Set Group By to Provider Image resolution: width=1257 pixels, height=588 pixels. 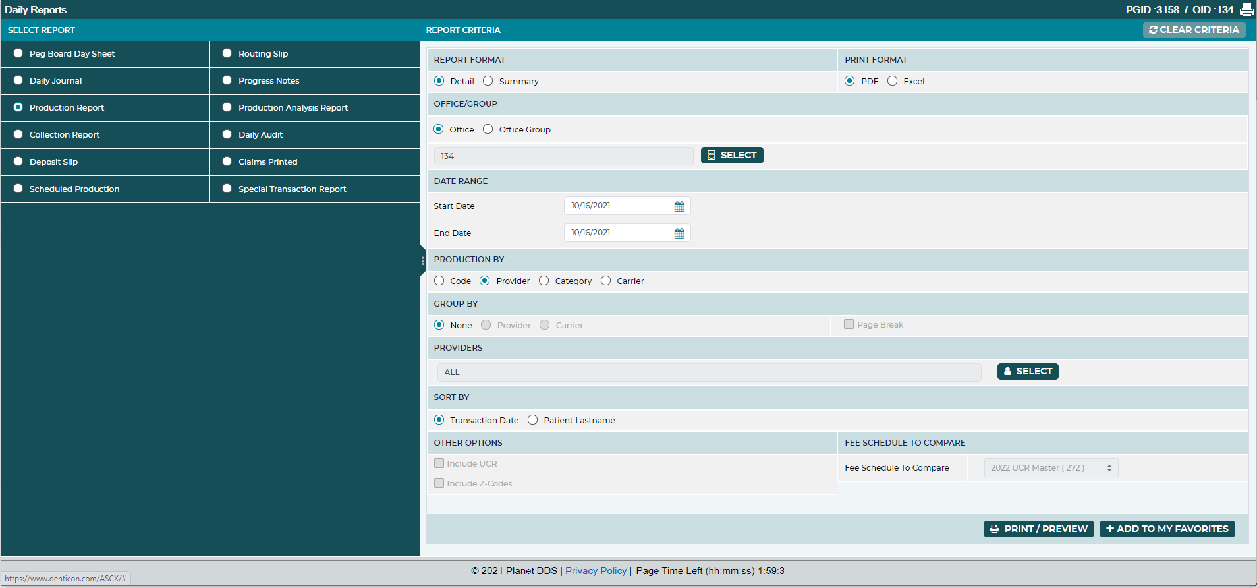[x=486, y=325]
